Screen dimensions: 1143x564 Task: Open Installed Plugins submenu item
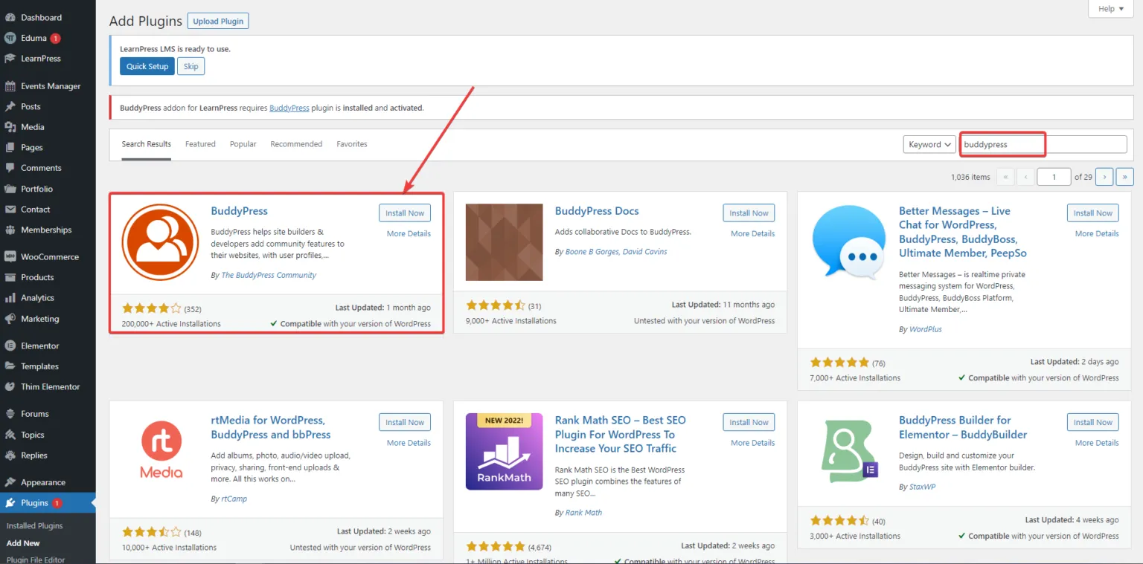point(34,525)
